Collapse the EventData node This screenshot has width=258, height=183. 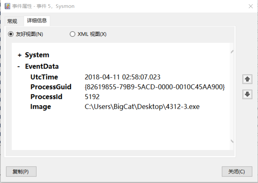click(x=19, y=67)
